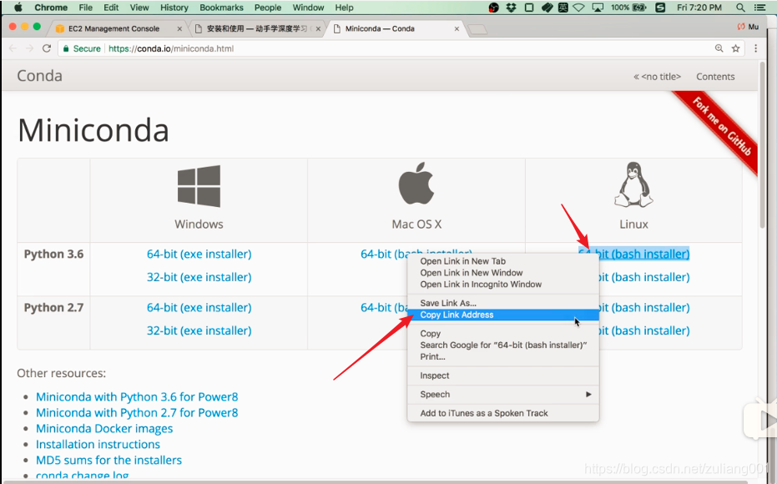Open Spotlight search magnifier icon
The height and width of the screenshot is (484, 777).
tap(740, 8)
